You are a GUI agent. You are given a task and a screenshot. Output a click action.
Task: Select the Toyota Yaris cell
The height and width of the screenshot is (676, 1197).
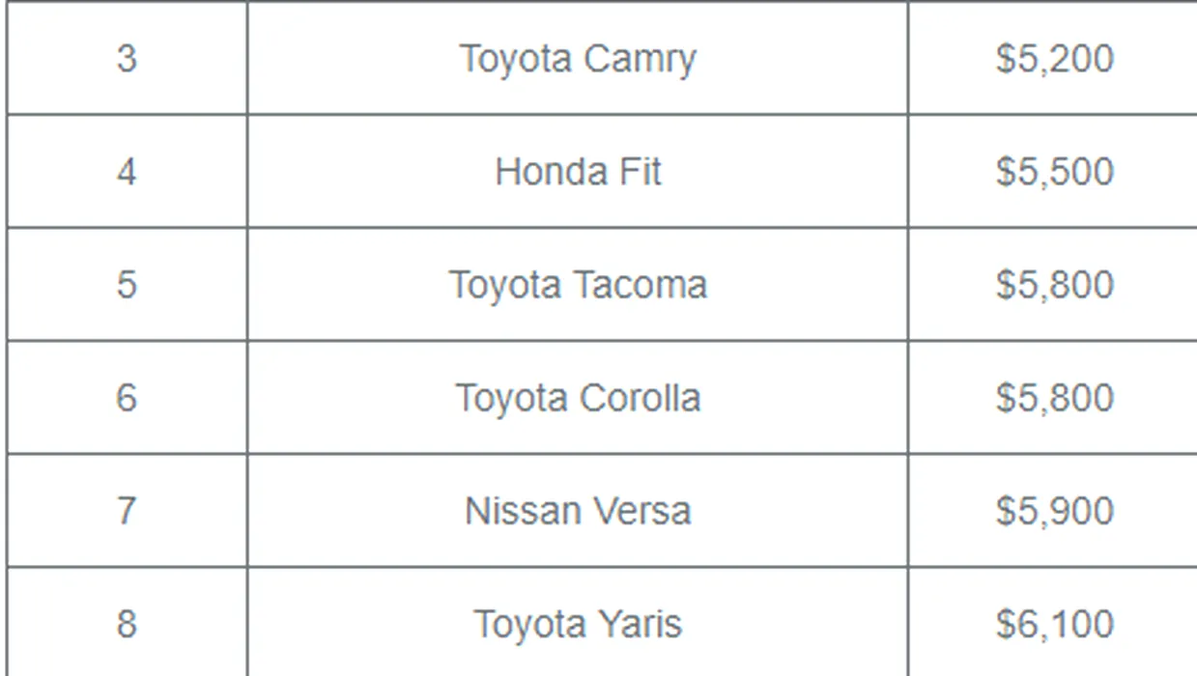click(578, 622)
